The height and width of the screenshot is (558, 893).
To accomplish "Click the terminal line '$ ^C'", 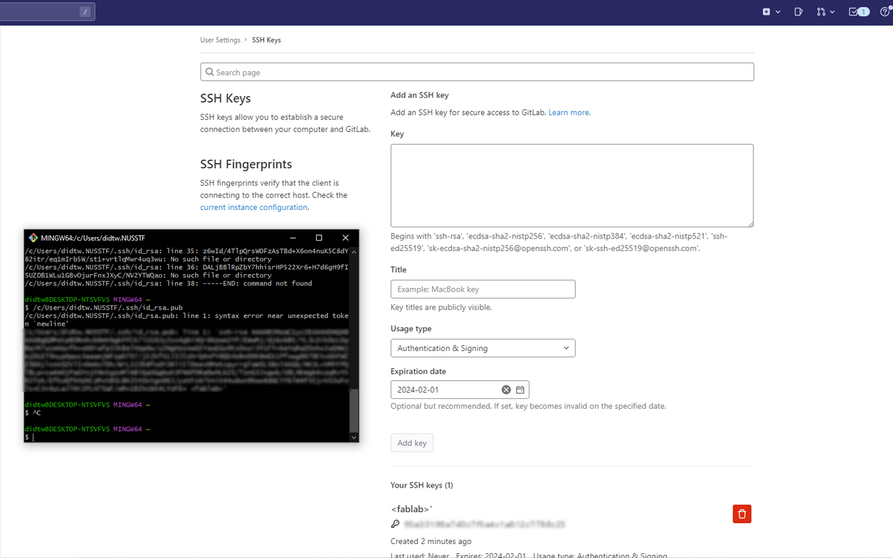I will pyautogui.click(x=33, y=413).
